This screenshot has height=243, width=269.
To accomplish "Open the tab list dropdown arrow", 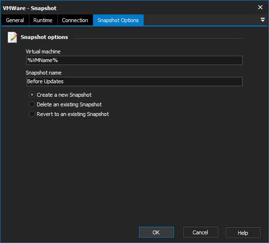I will pyautogui.click(x=262, y=20).
